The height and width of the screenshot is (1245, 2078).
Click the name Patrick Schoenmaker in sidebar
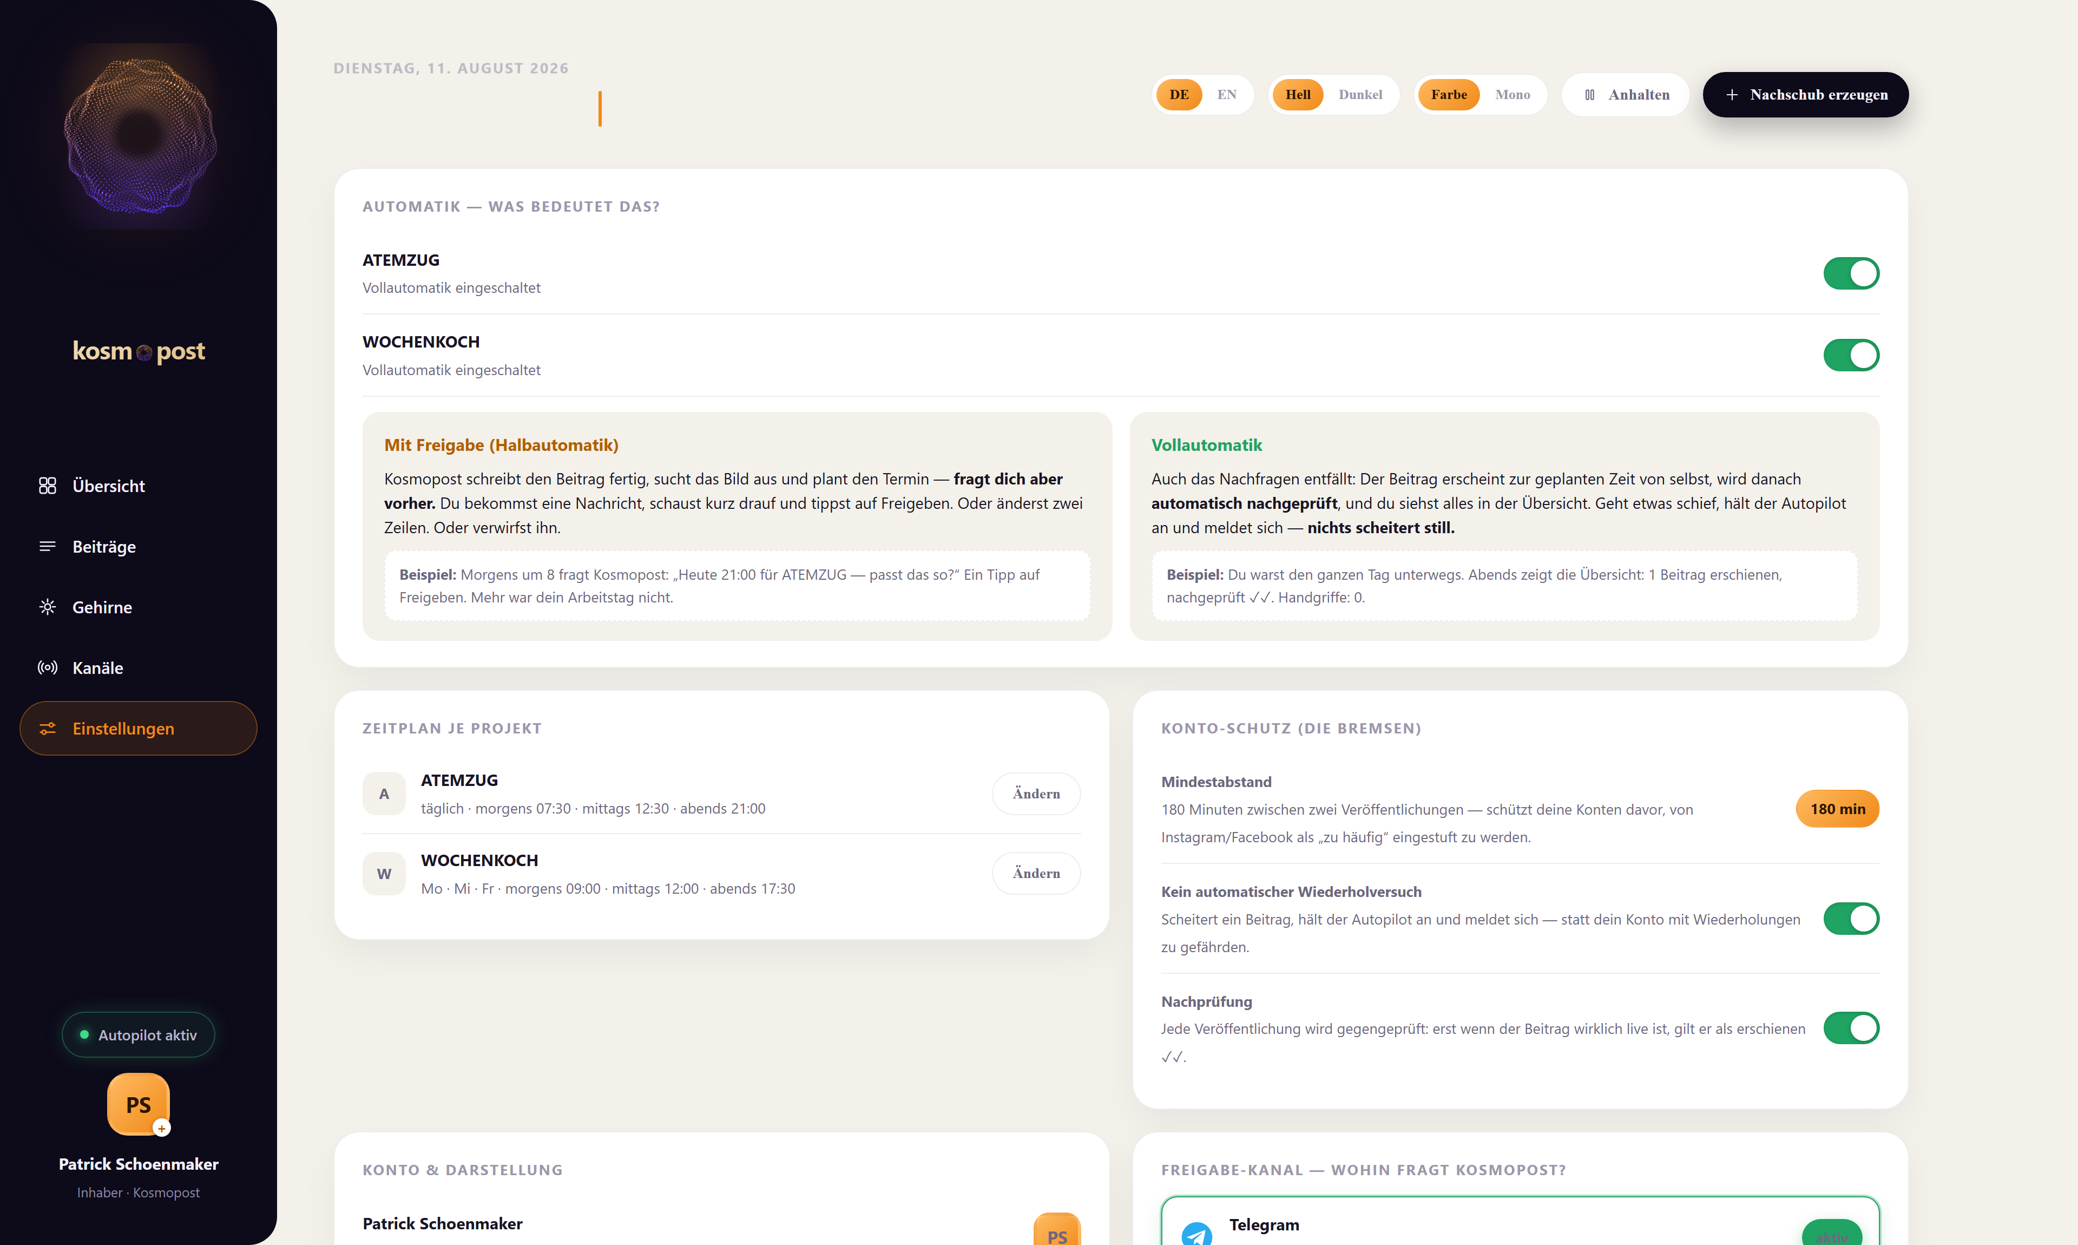pos(139,1164)
